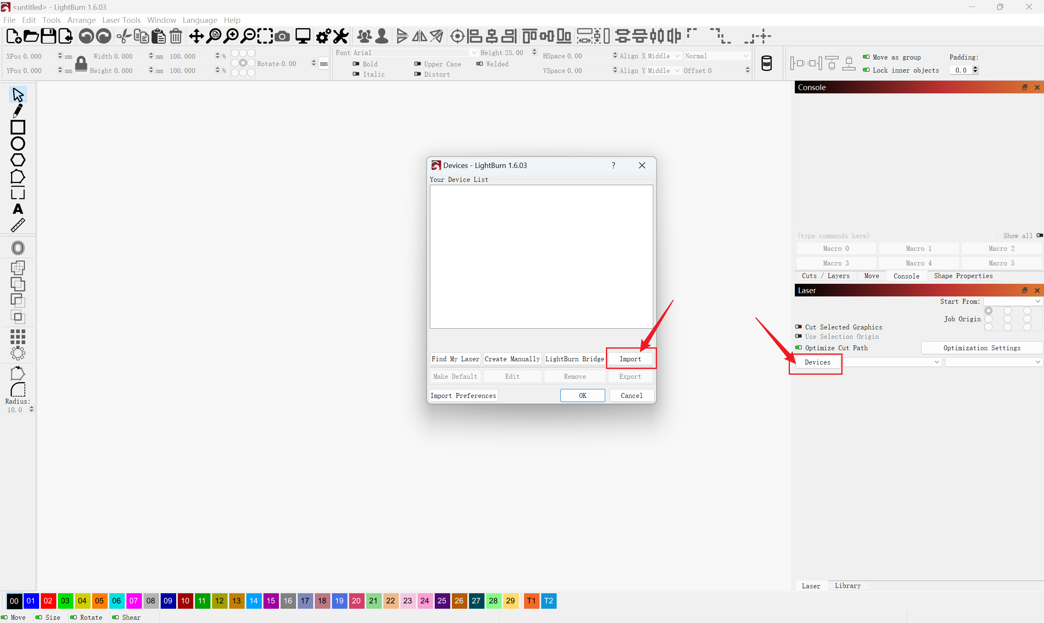The image size is (1044, 623).
Task: Toggle Optimize Cut Path switch
Action: [798, 348]
